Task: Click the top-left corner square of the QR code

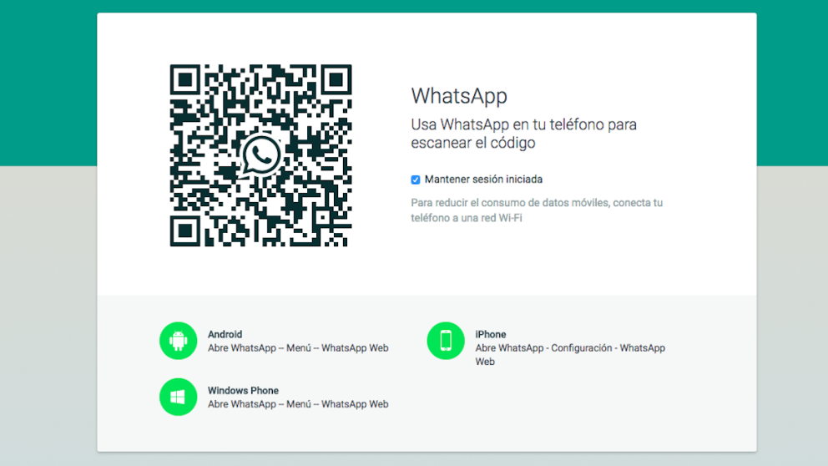Action: [186, 81]
